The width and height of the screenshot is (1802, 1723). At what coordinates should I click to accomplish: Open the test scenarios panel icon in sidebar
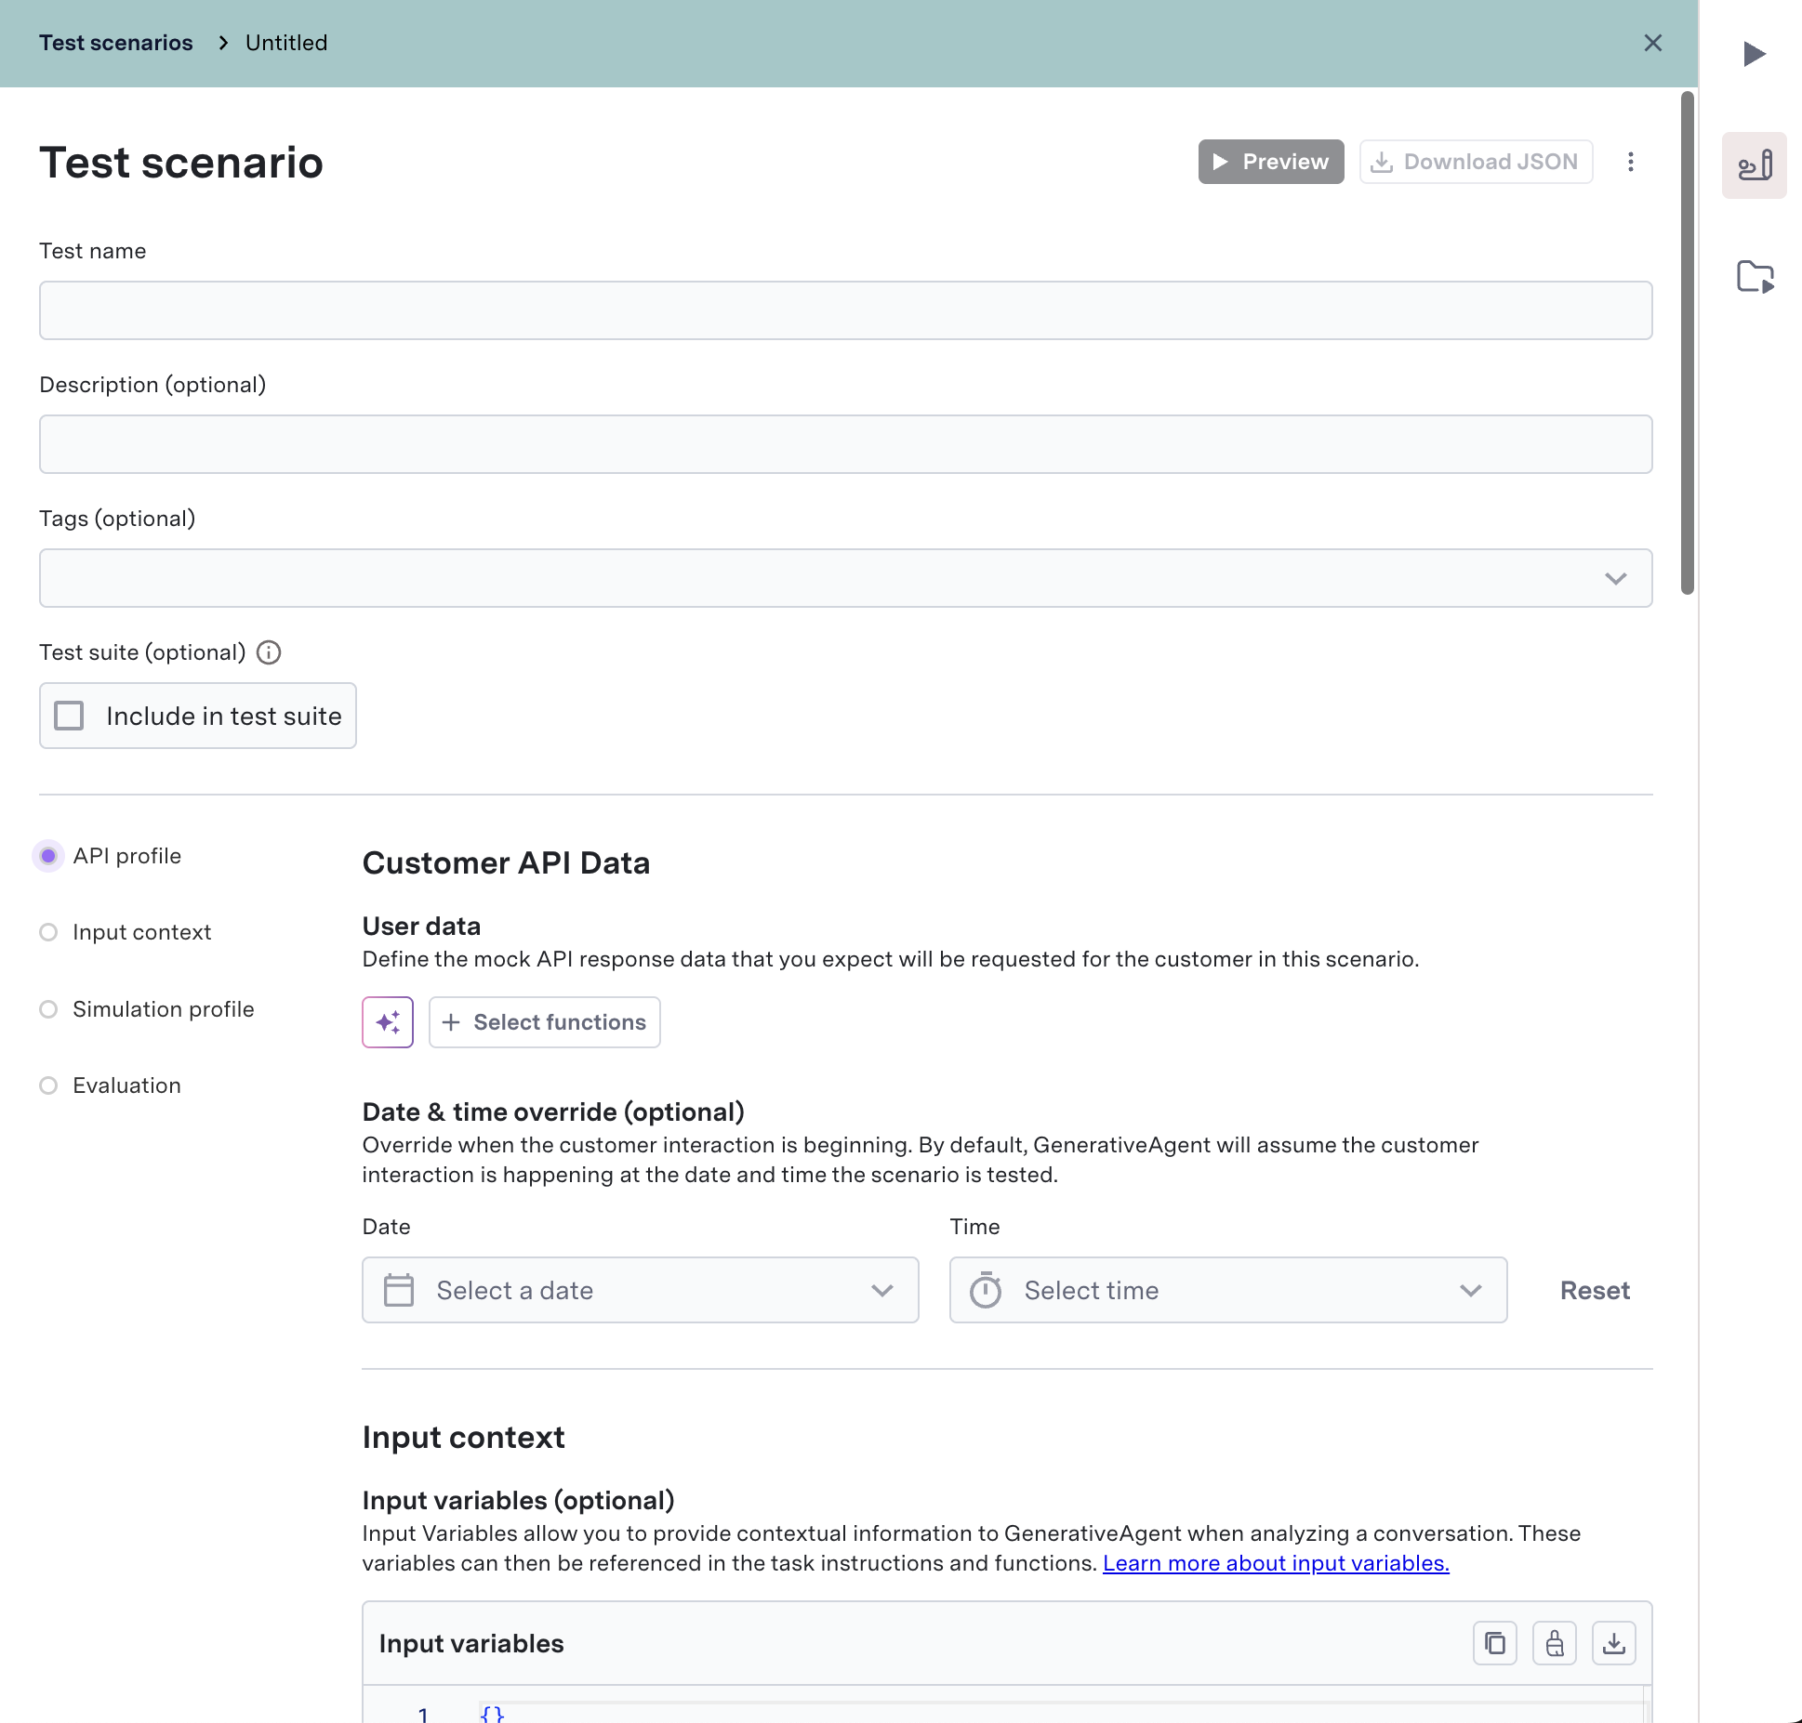tap(1755, 165)
